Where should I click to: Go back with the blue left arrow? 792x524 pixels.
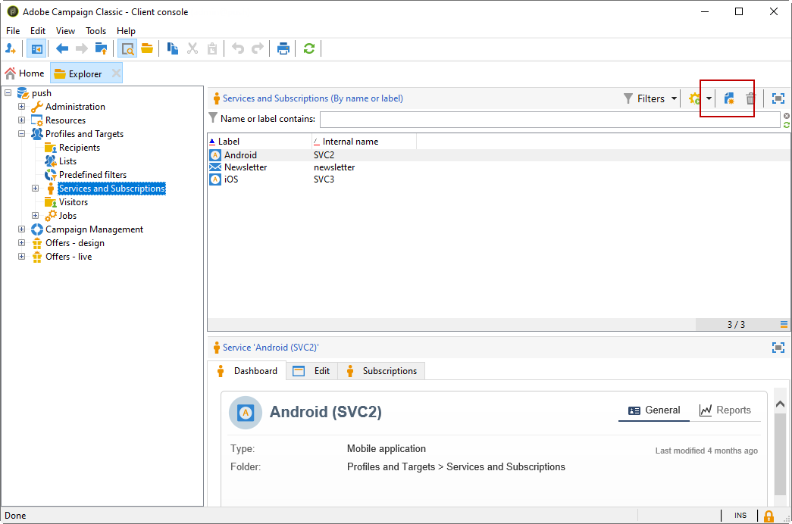[61, 49]
